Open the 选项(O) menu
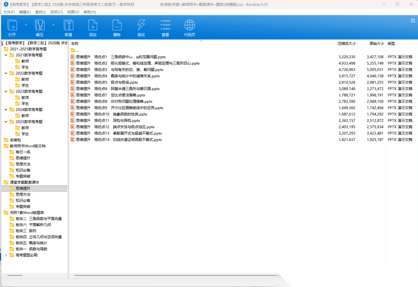418x287 pixels. tap(57, 12)
